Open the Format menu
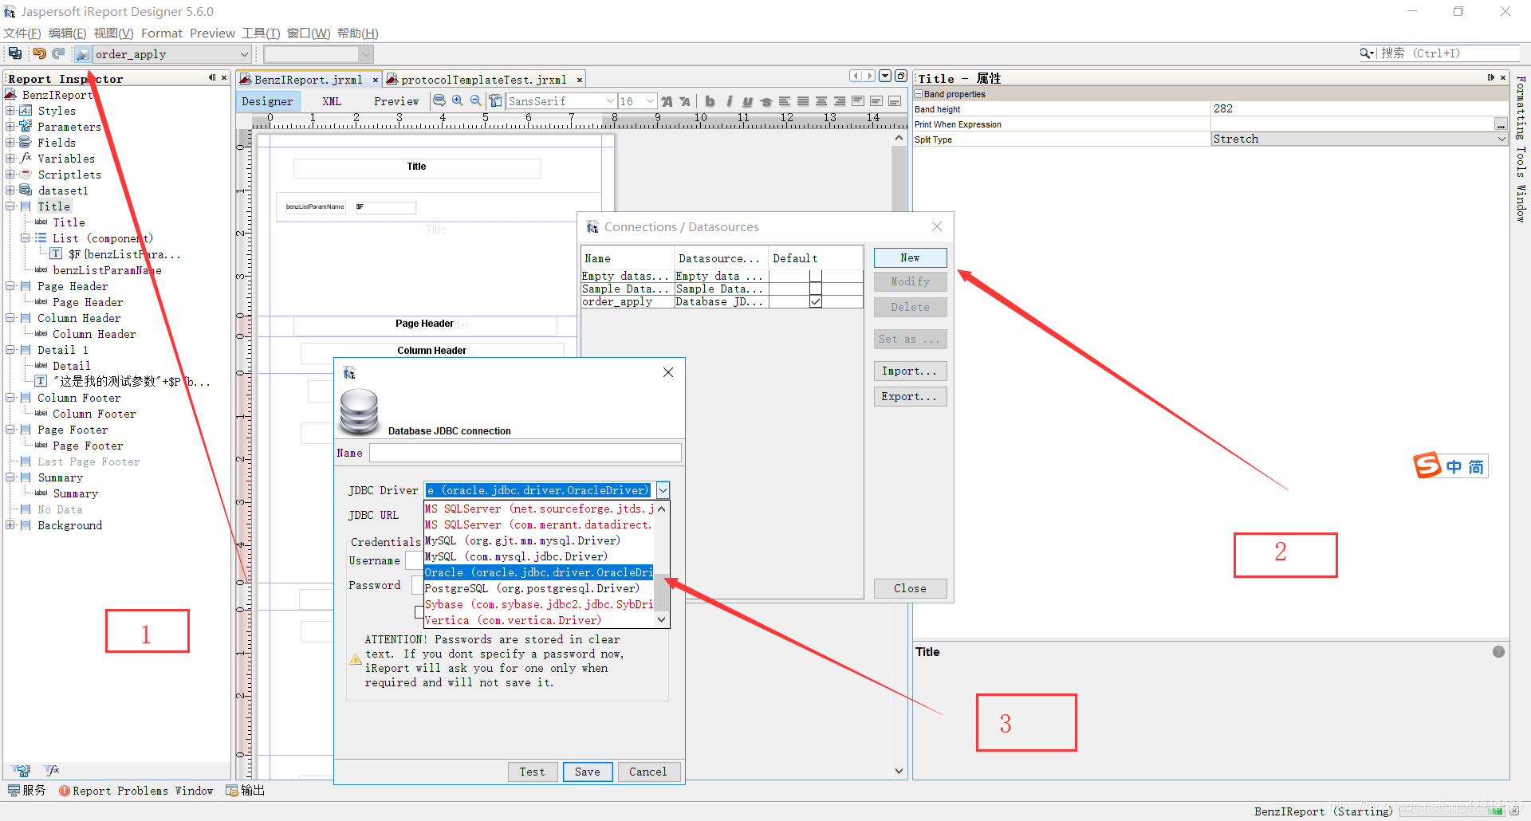 (x=162, y=33)
